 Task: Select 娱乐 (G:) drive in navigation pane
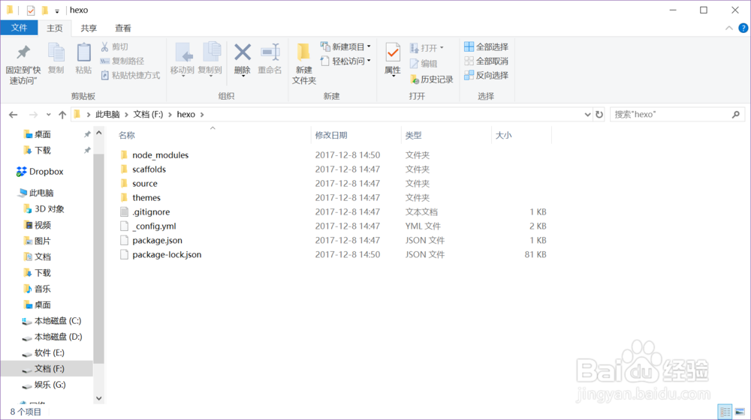click(x=50, y=385)
